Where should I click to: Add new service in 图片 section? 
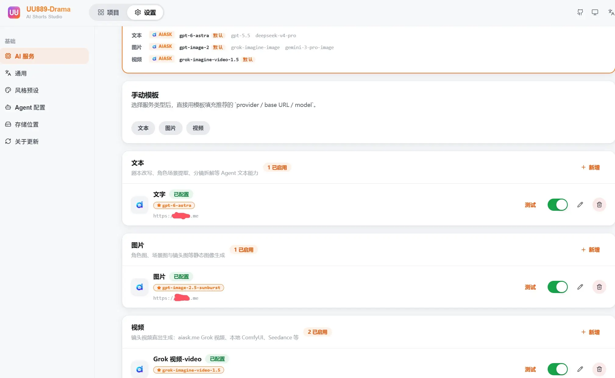coord(590,250)
